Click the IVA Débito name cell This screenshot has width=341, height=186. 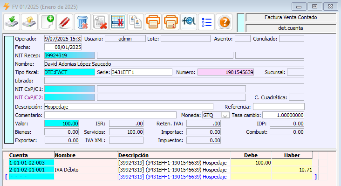pyautogui.click(x=86, y=170)
